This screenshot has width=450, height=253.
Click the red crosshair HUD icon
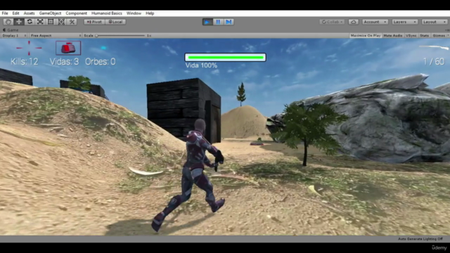coord(29,48)
